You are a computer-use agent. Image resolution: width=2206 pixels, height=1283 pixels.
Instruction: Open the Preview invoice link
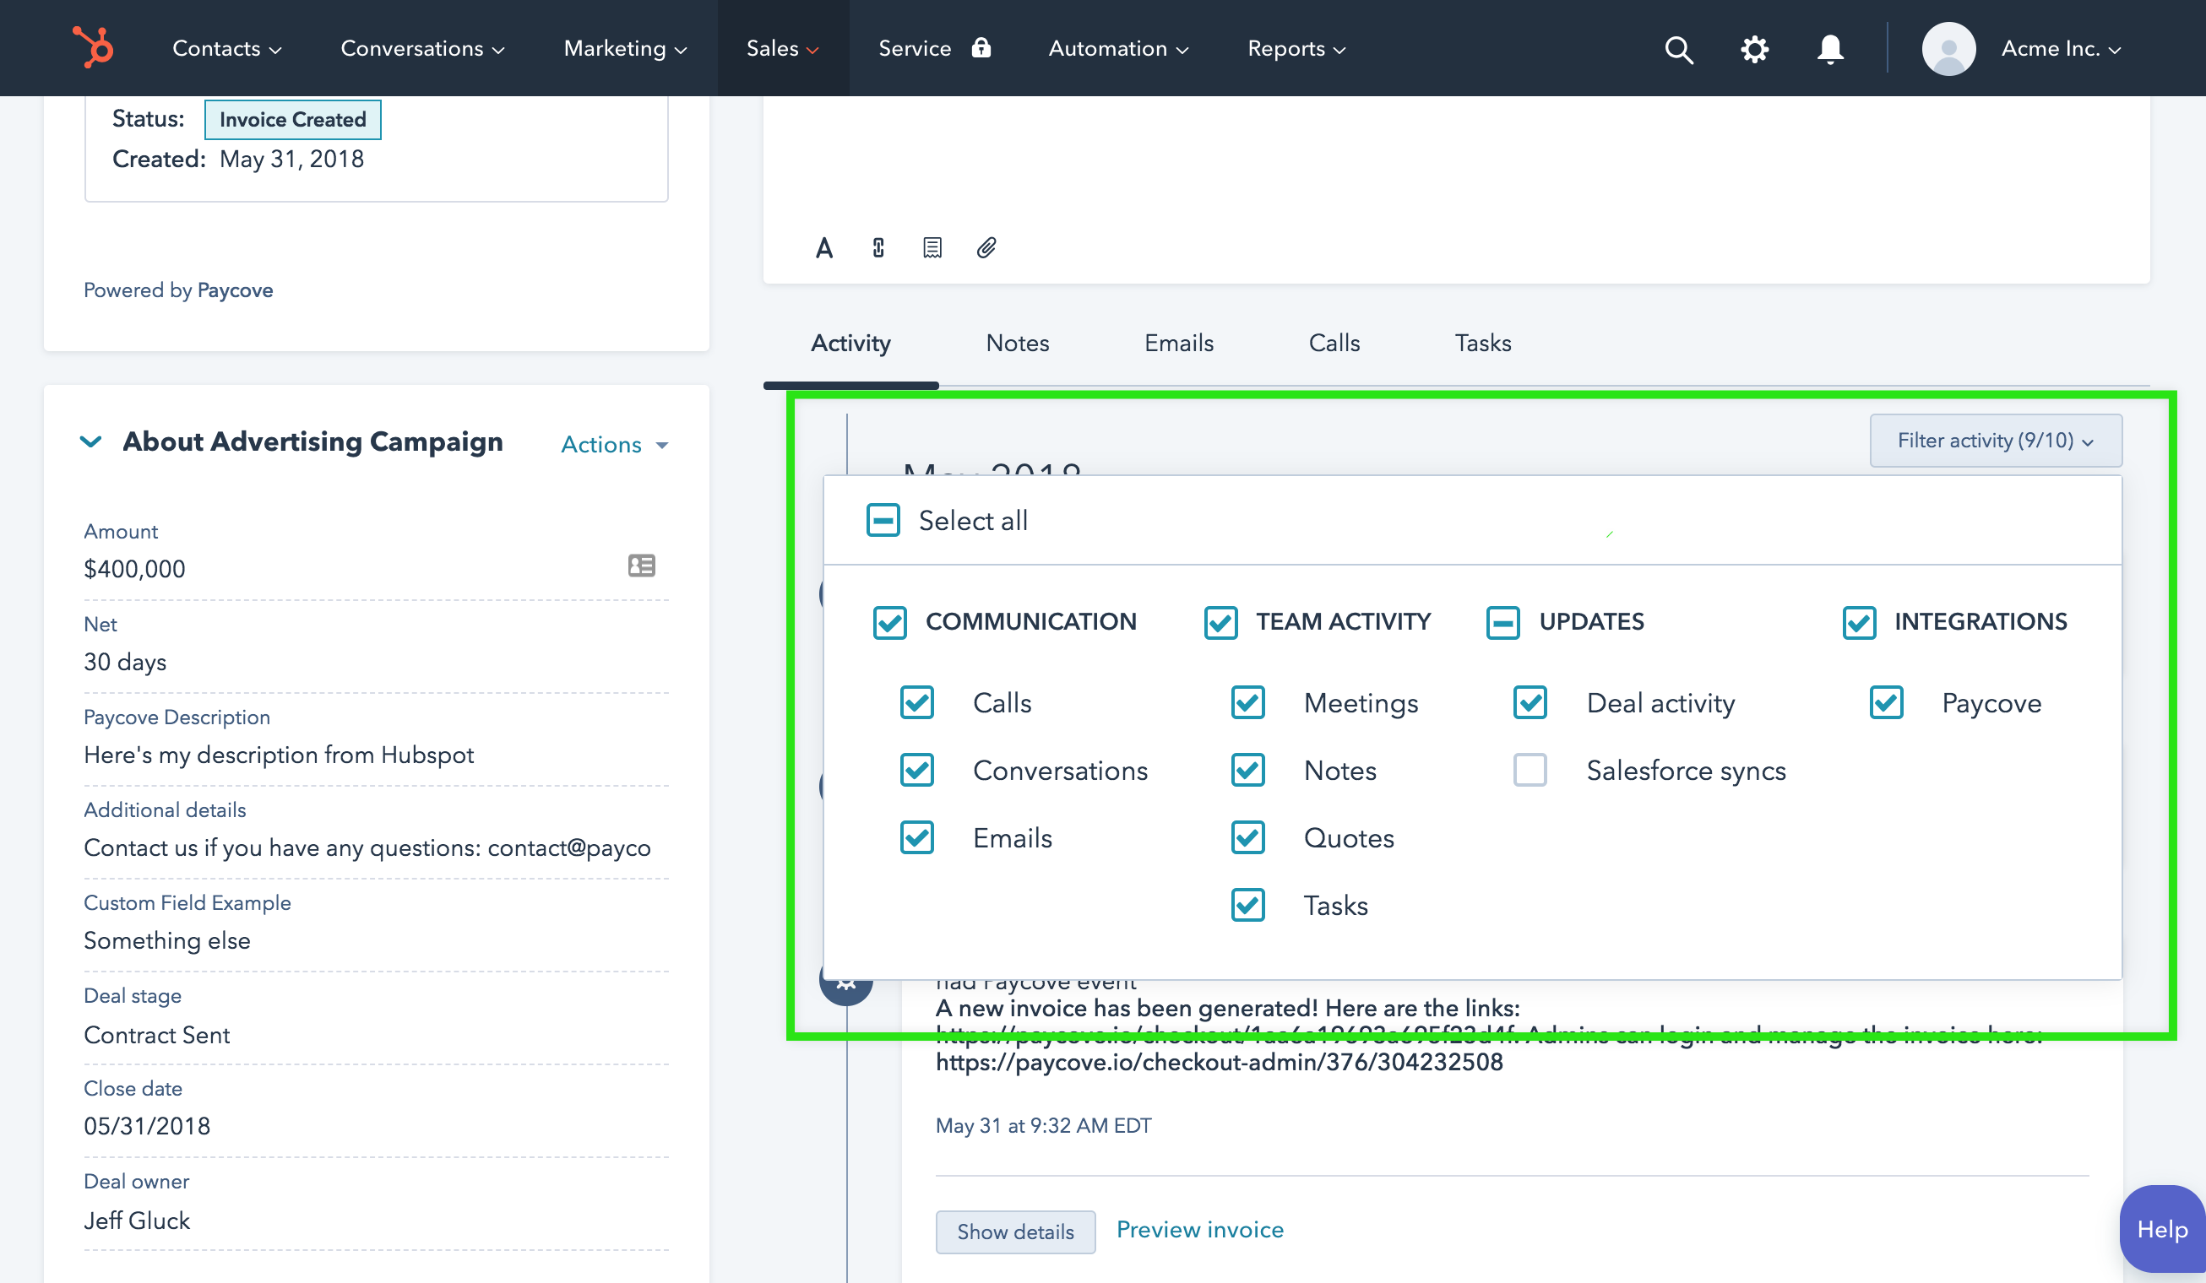(x=1199, y=1230)
